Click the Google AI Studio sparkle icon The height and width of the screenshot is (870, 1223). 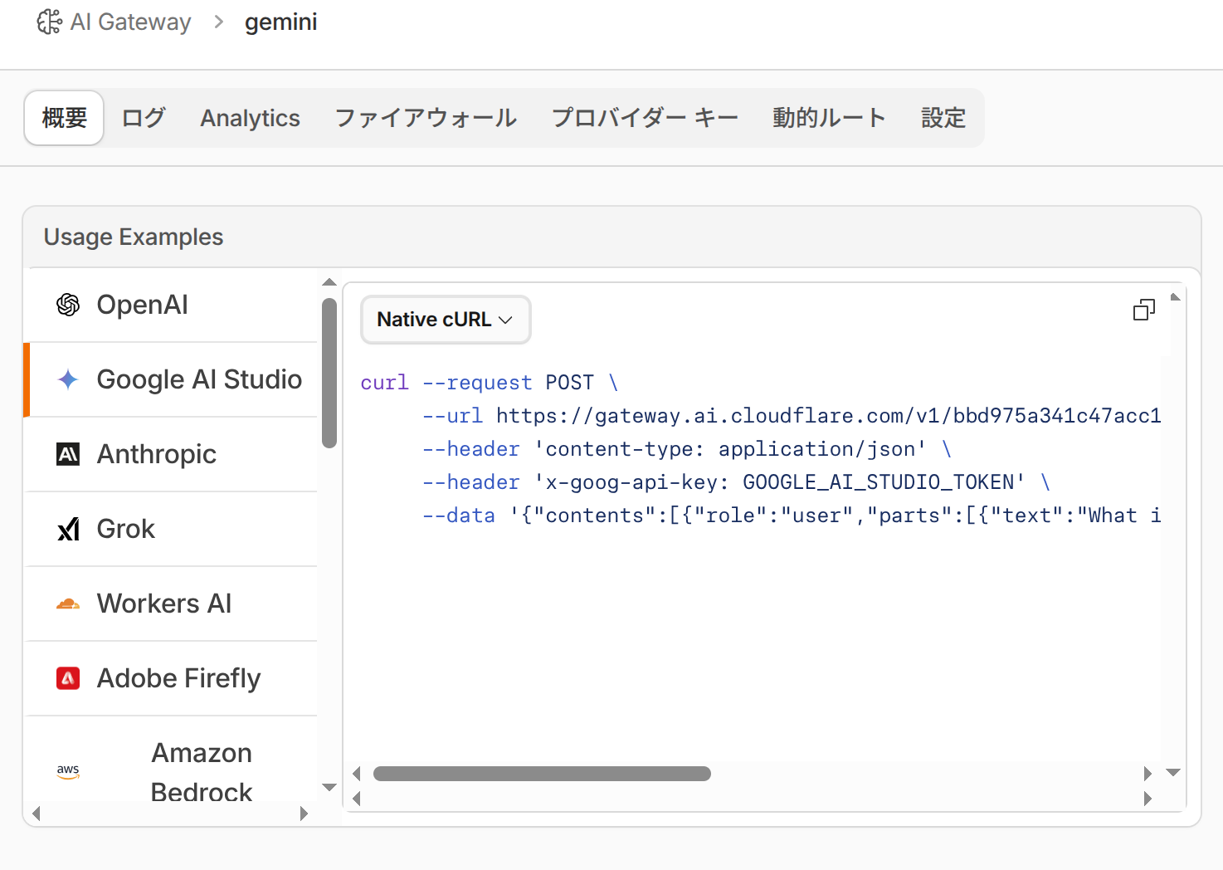click(68, 379)
